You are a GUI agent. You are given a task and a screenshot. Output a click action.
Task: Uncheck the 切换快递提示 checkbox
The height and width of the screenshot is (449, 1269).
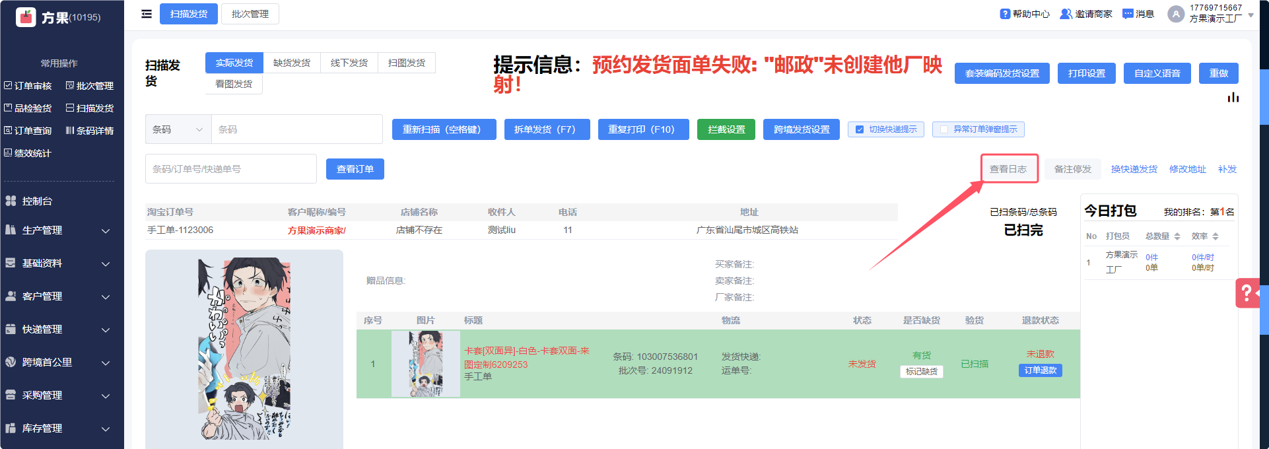pos(860,129)
